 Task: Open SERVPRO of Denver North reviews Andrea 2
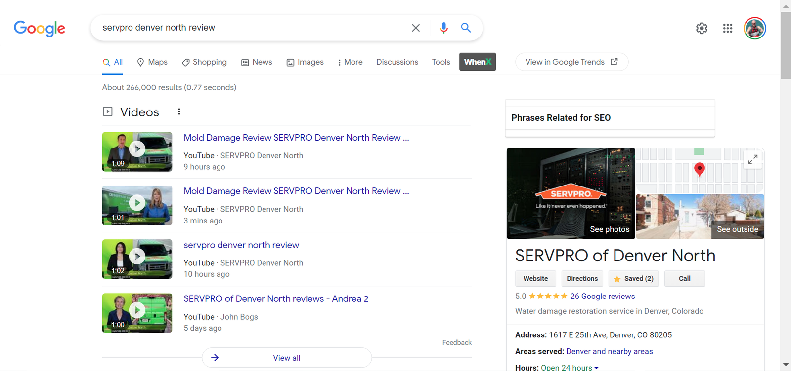click(276, 299)
